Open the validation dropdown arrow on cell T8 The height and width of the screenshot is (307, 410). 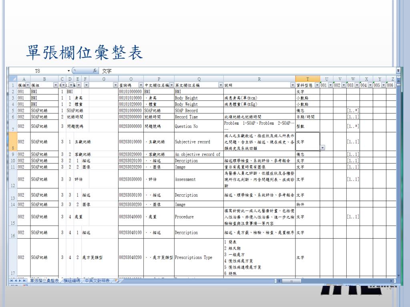(323, 148)
